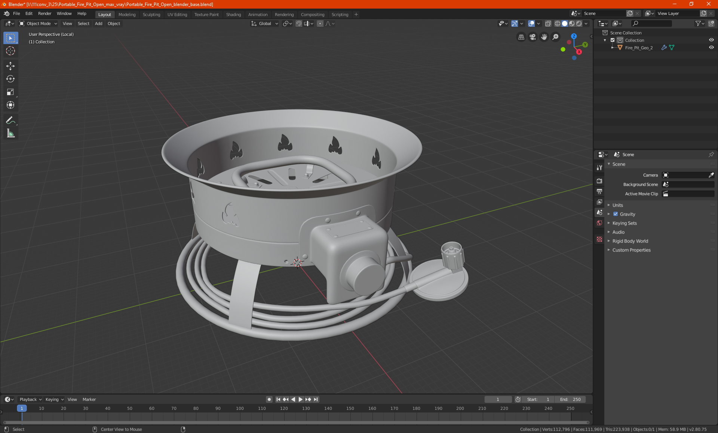The width and height of the screenshot is (718, 433).
Task: Open the Object Mode dropdown
Action: click(38, 24)
